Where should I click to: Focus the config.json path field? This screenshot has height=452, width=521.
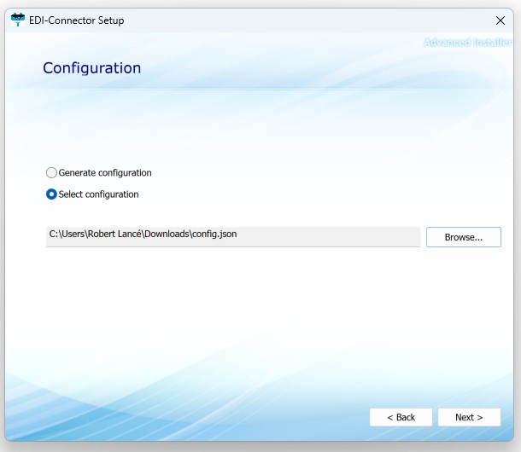coord(233,237)
